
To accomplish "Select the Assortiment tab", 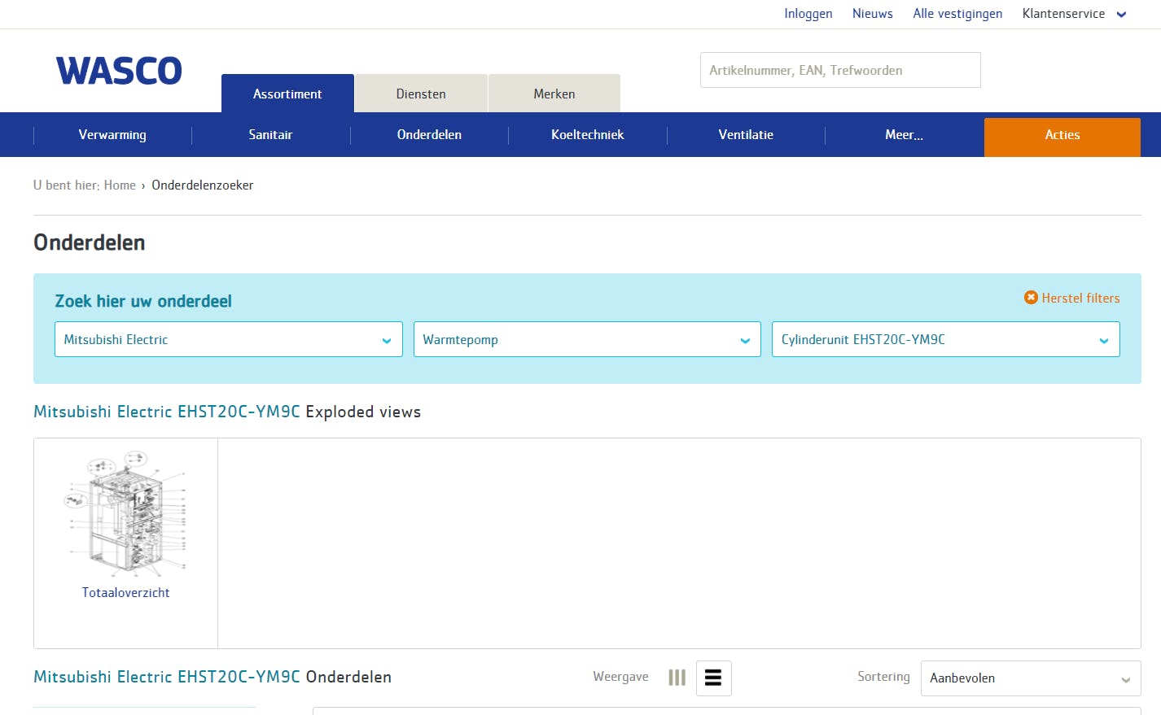I will [287, 94].
